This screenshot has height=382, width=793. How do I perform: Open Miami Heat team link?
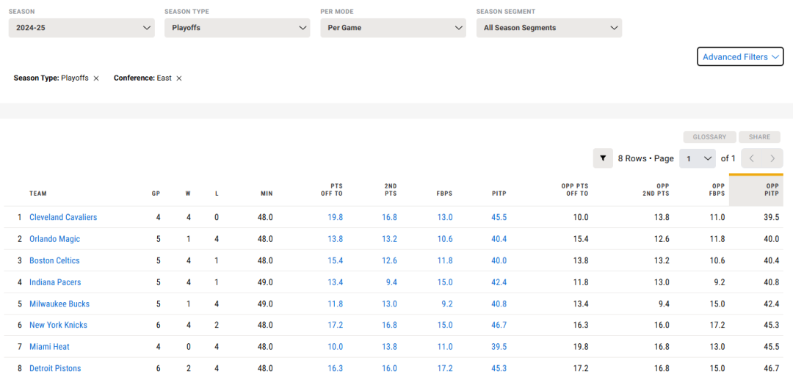point(50,347)
